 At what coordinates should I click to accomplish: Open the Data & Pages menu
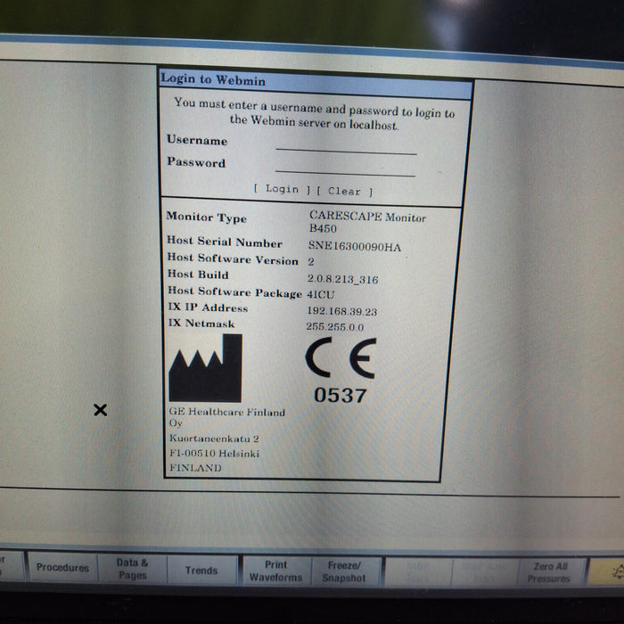coord(133,569)
